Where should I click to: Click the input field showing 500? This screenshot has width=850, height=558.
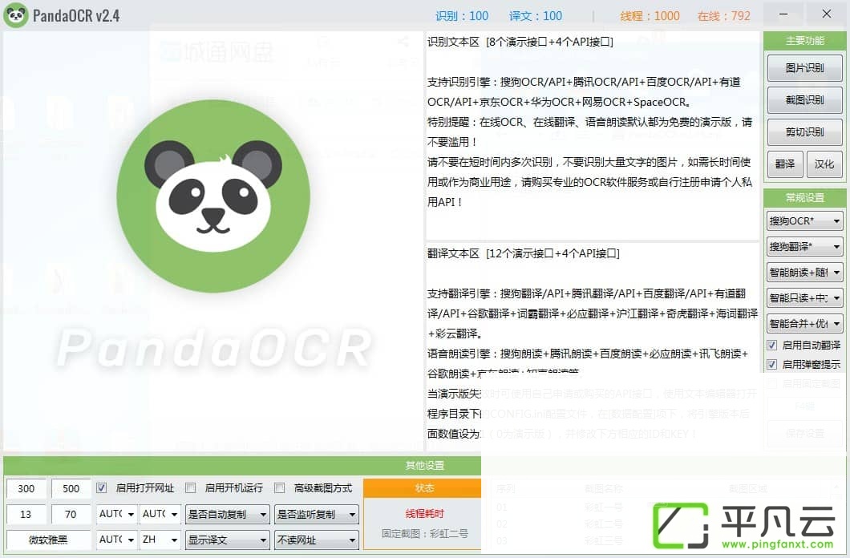[71, 489]
